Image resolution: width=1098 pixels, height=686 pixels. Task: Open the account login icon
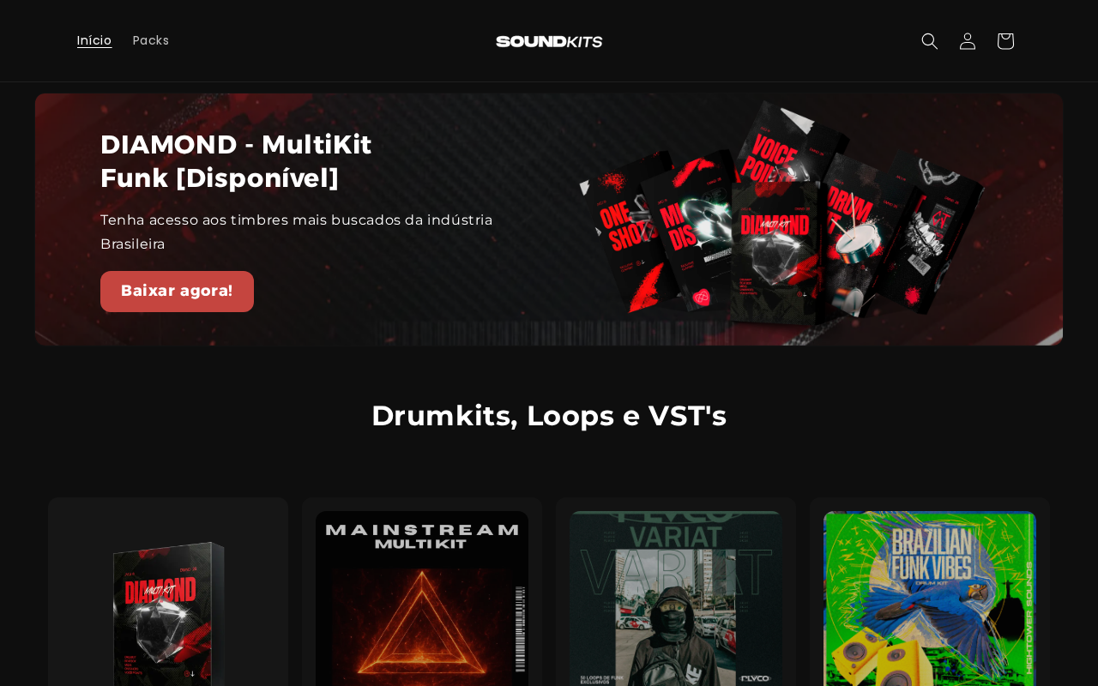[x=968, y=41]
